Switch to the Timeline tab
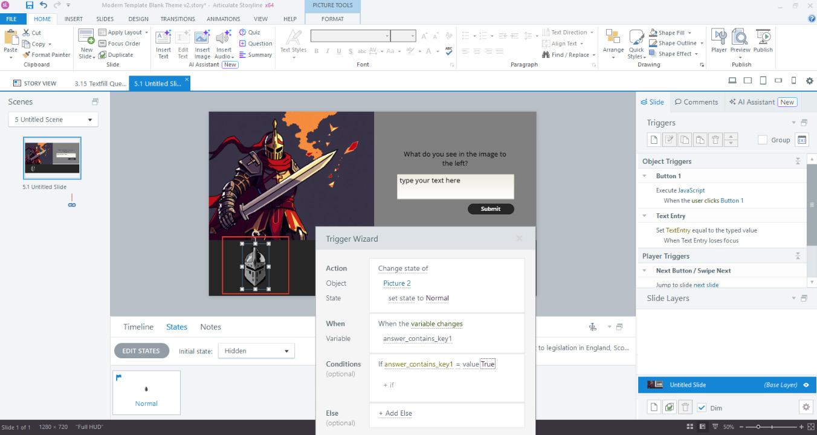This screenshot has width=817, height=435. point(138,327)
